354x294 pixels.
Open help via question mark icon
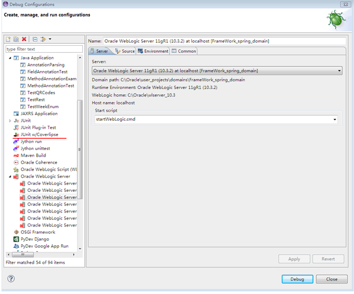click(11, 279)
